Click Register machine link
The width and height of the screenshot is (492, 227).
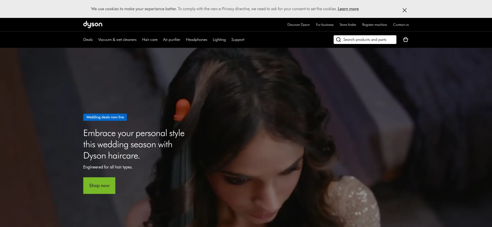[374, 25]
